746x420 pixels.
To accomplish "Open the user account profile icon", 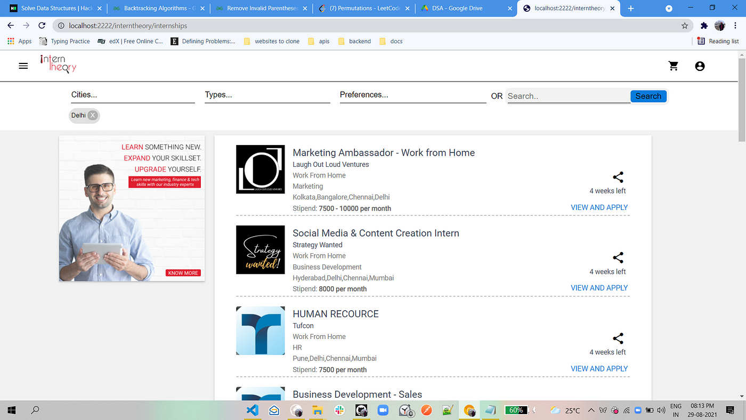I will coord(700,66).
